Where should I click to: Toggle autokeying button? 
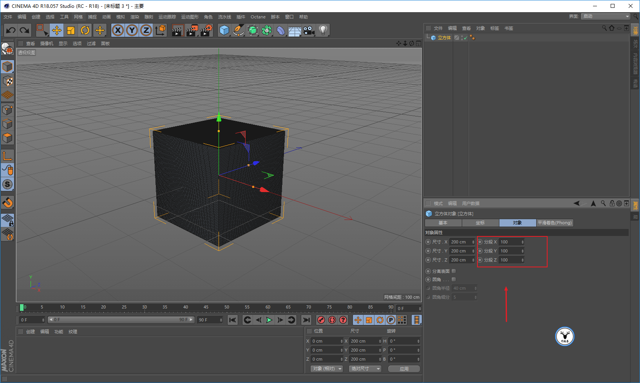point(332,320)
